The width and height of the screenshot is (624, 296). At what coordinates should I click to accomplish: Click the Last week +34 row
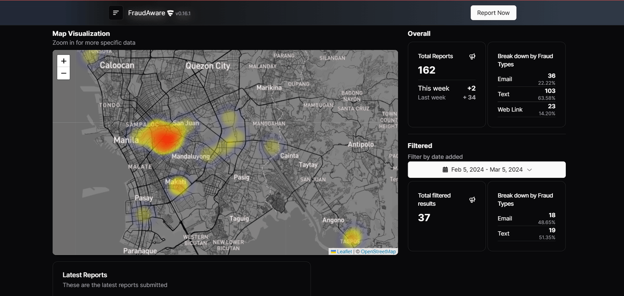447,97
